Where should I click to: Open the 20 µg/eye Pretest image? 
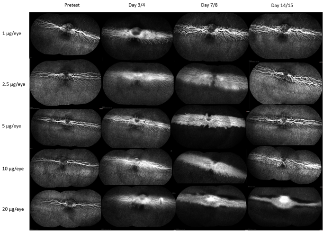tap(65, 209)
